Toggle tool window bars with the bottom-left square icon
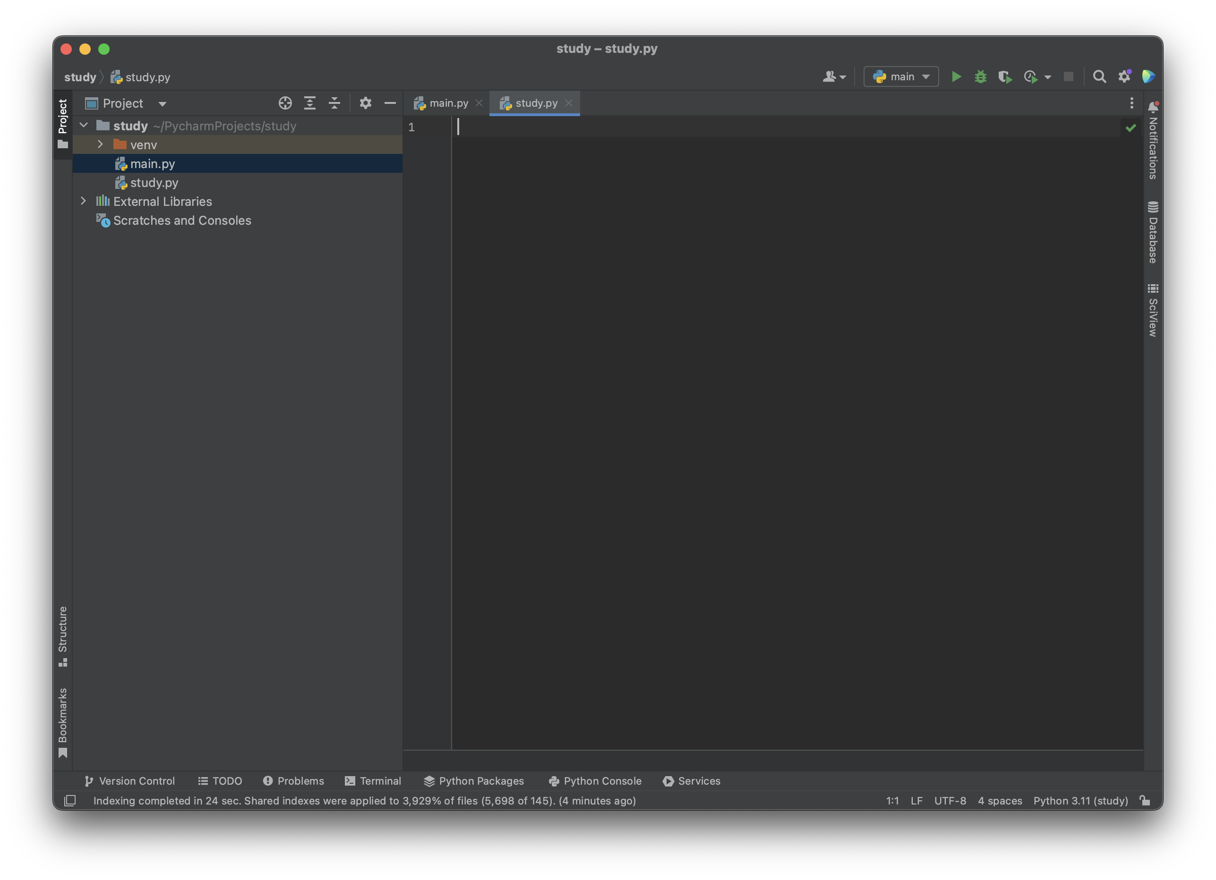1216x880 pixels. pos(70,801)
